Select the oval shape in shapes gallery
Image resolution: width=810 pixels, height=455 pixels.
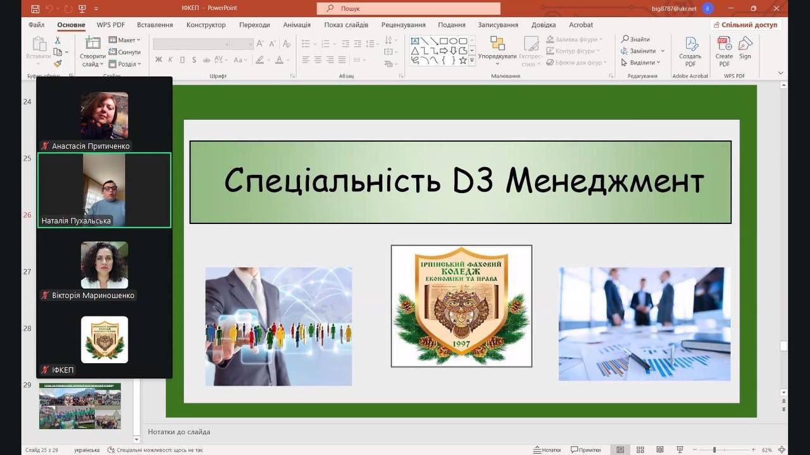[x=453, y=41]
